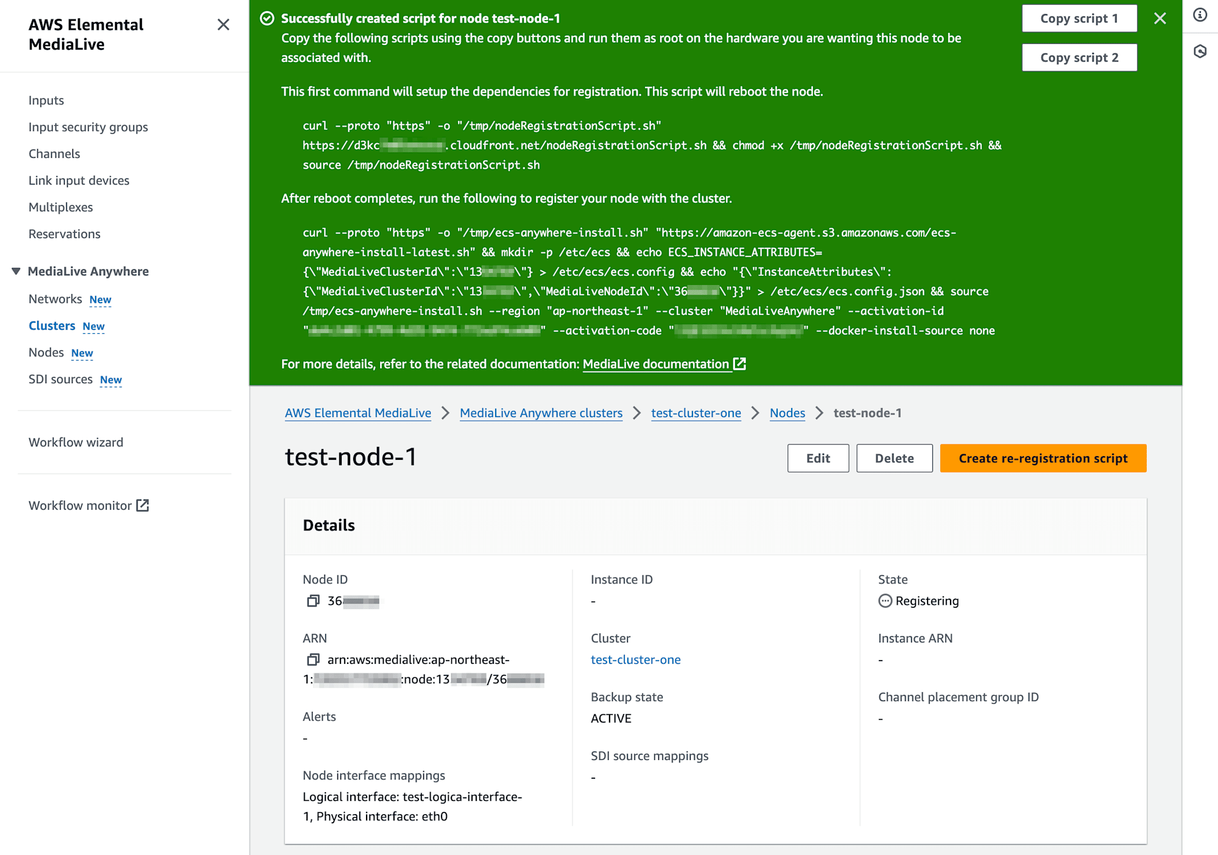Click New badge next to Clusters
Screen dimensions: 1218x855
(94, 326)
